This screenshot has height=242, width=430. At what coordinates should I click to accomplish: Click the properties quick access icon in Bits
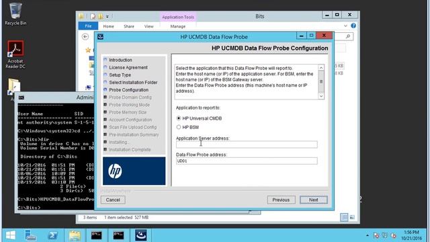93,16
